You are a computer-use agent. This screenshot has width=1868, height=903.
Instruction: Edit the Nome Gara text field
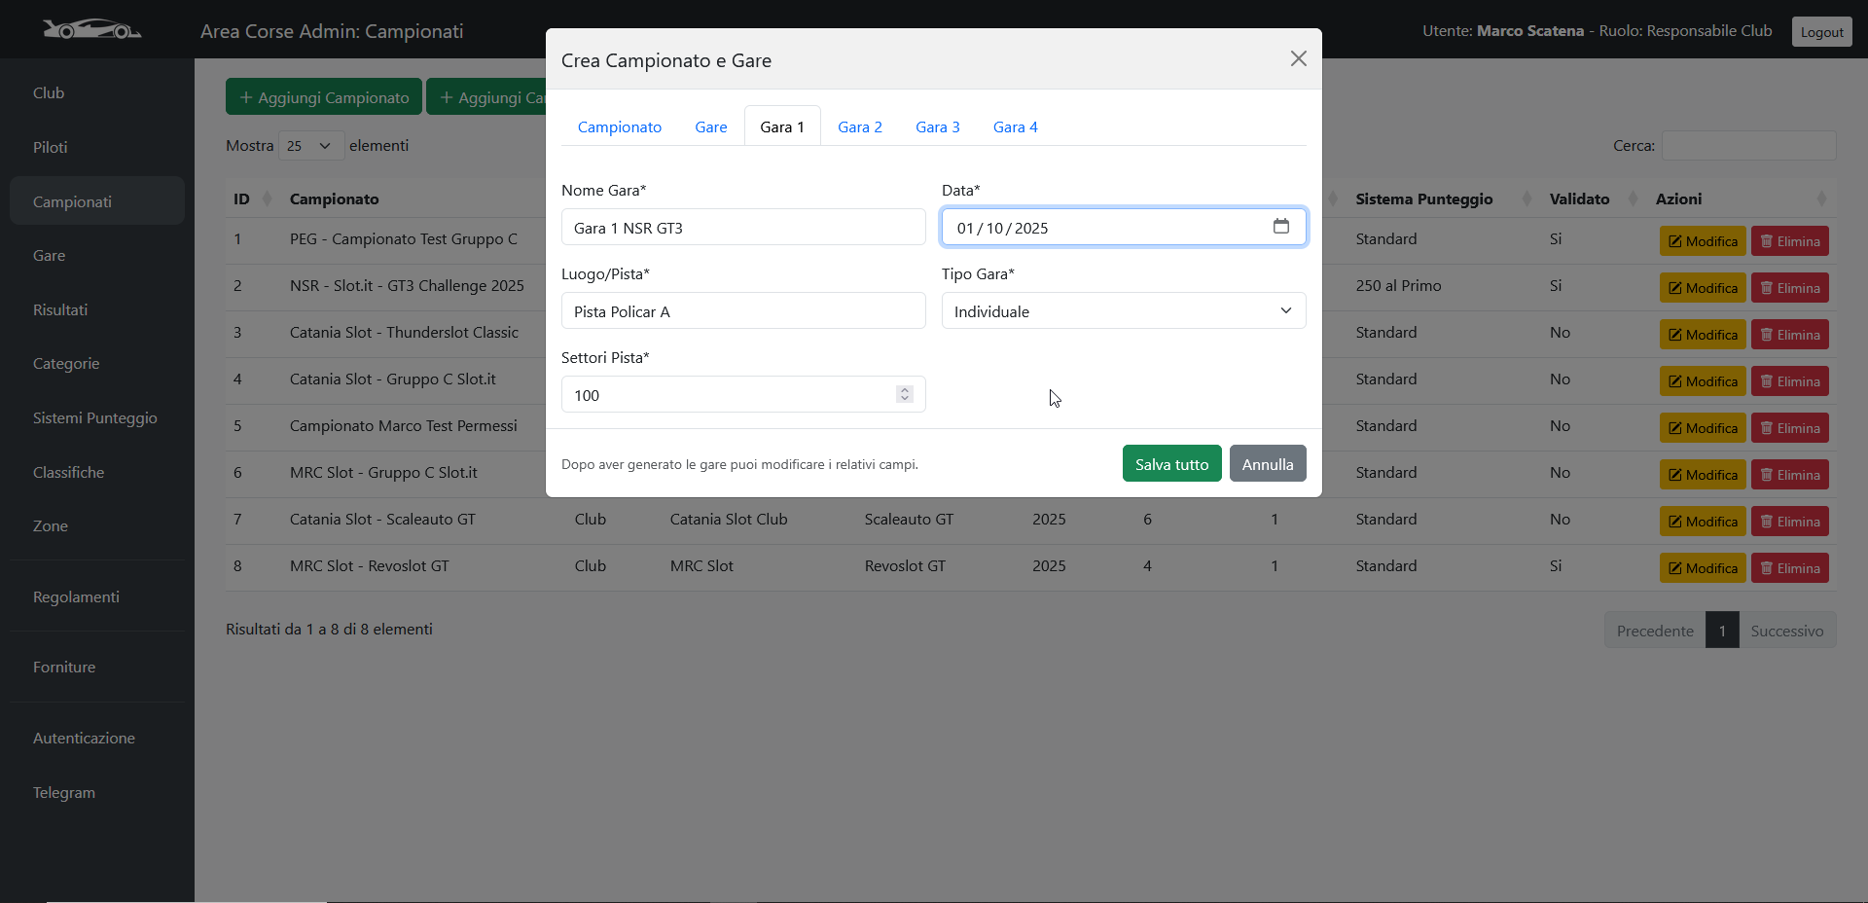coord(742,228)
